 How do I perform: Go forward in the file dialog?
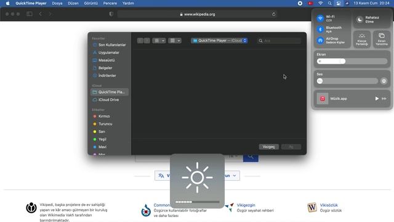tap(147, 41)
